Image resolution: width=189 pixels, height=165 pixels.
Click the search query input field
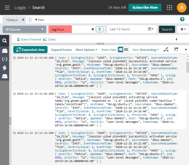[81, 29]
